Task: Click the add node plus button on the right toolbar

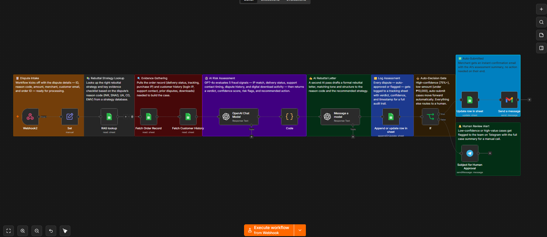Action: pyautogui.click(x=541, y=9)
